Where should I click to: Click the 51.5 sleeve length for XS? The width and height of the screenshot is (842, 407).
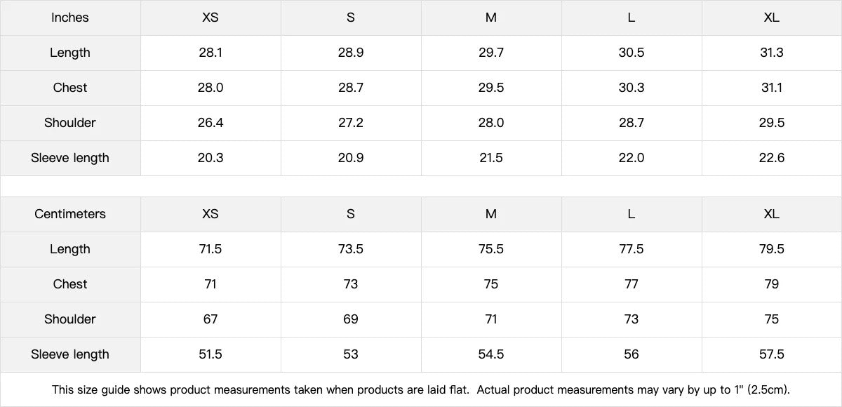pos(210,354)
